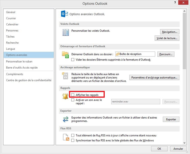
Task: Switch to the Courrier category
Action: (x=29, y=18)
